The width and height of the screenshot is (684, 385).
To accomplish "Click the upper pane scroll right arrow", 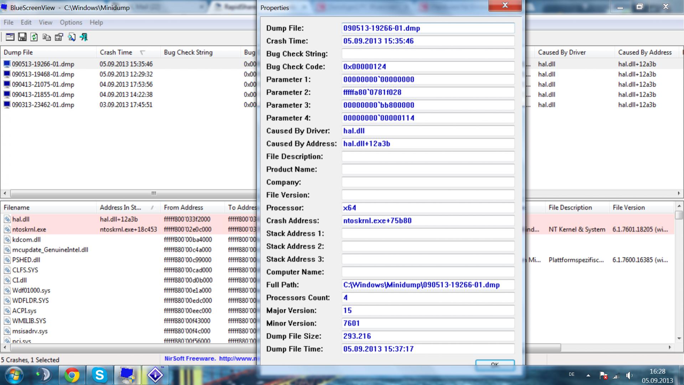I will pos(679,193).
